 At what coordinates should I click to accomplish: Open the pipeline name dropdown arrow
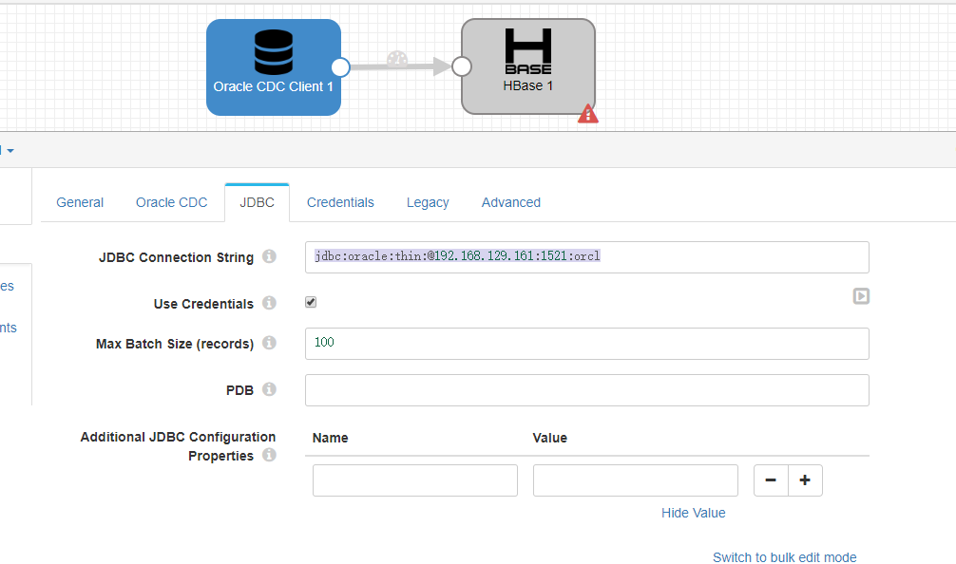coord(10,150)
